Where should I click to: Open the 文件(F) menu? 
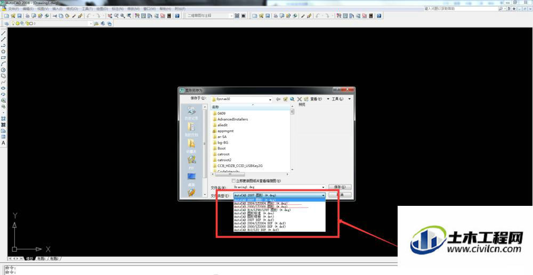[13, 9]
